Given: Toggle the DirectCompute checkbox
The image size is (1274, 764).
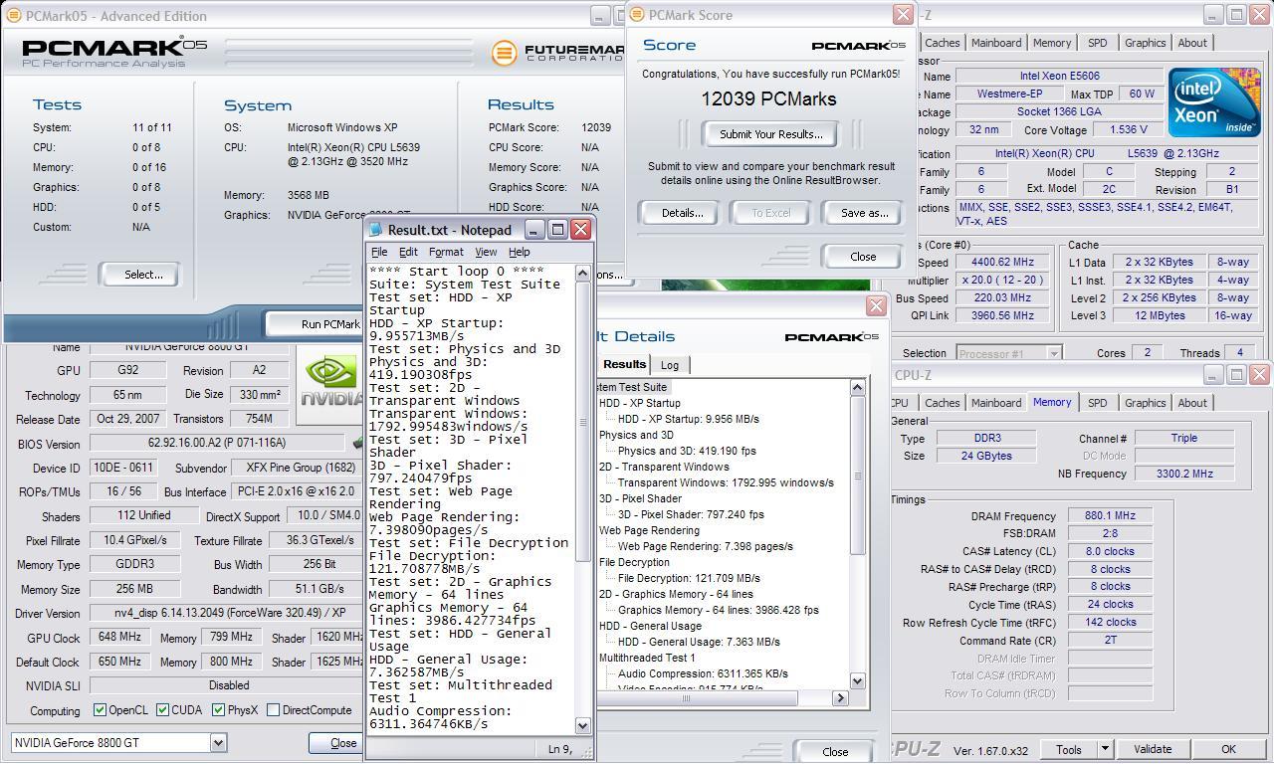Looking at the screenshot, I should [x=273, y=710].
